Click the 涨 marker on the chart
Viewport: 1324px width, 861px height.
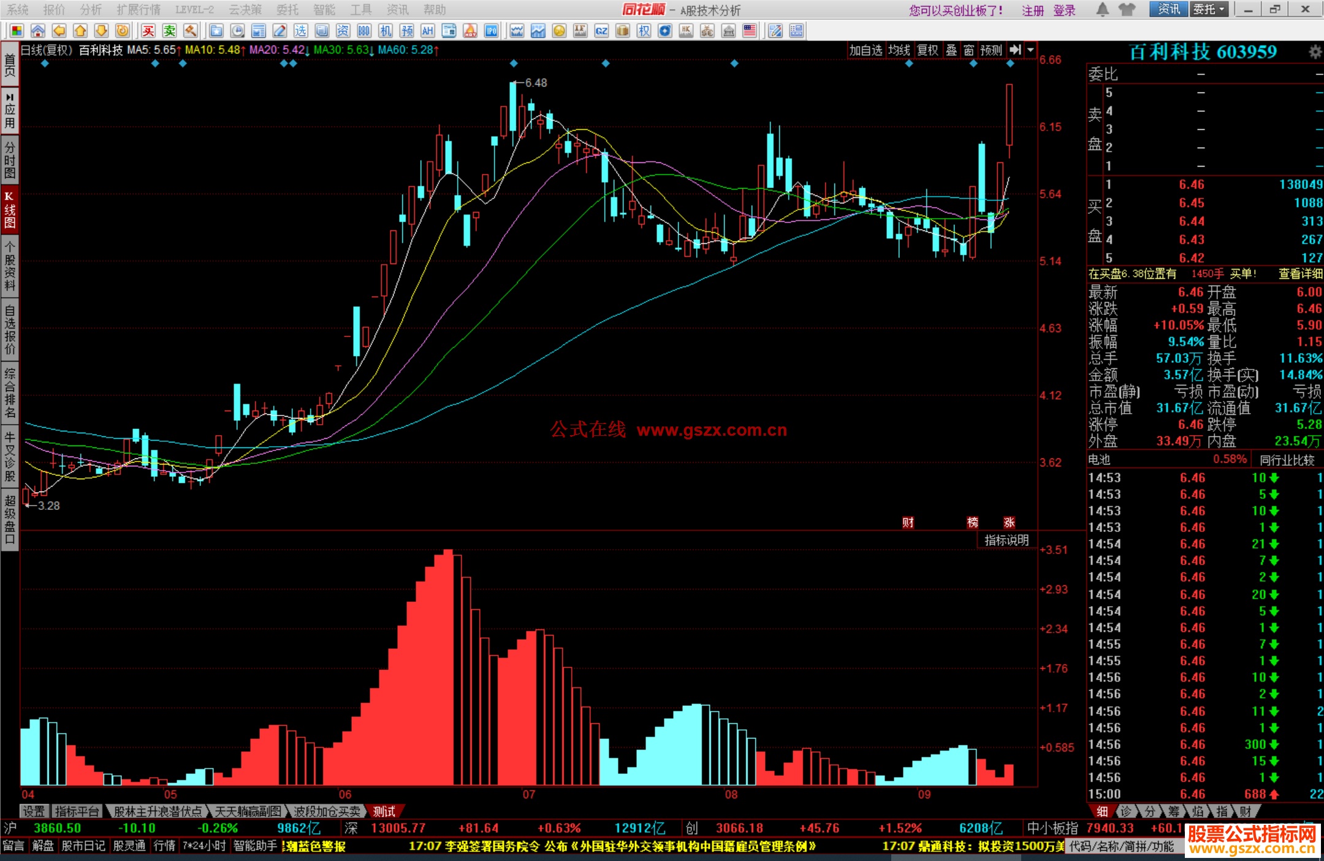coord(1009,522)
